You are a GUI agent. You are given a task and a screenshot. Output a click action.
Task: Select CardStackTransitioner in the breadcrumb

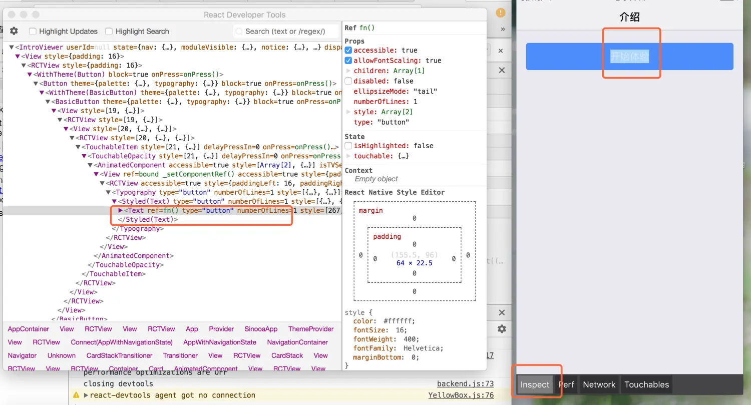tap(119, 355)
